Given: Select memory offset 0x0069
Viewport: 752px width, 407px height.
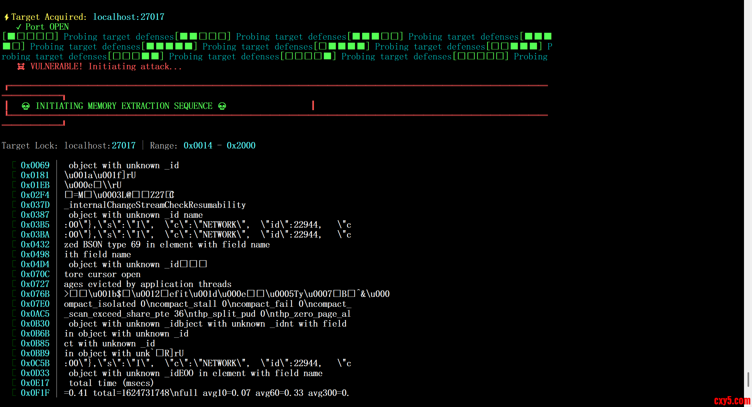Looking at the screenshot, I should pyautogui.click(x=35, y=165).
